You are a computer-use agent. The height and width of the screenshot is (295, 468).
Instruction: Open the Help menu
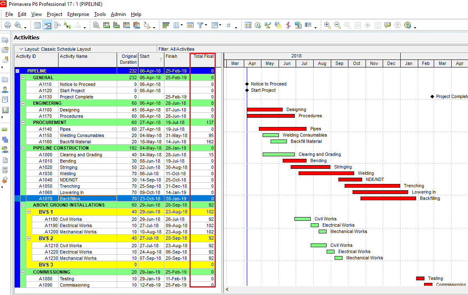[x=136, y=14]
